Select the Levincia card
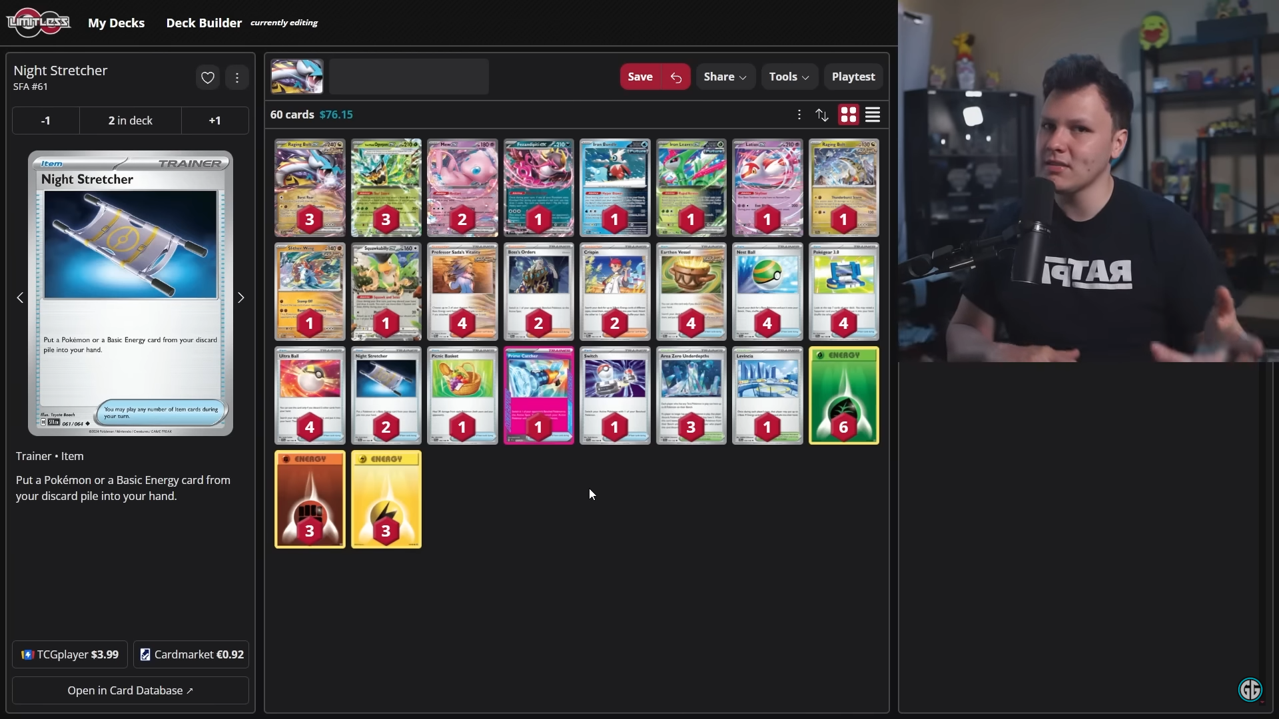Screen dimensions: 1279x719 point(767,395)
